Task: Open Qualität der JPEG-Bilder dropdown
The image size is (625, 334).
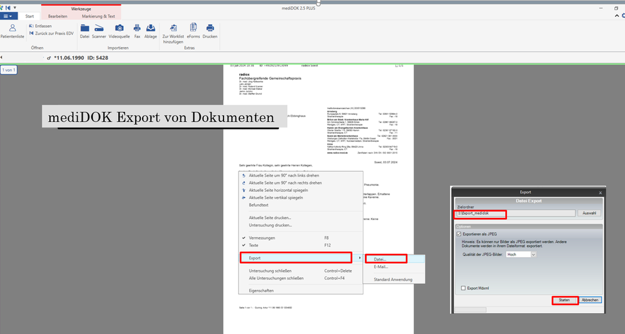Action: [x=521, y=254]
